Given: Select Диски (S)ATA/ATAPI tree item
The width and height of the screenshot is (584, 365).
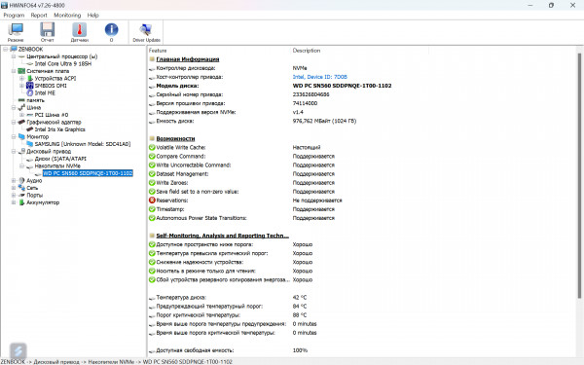Looking at the screenshot, I should pyautogui.click(x=60, y=159).
